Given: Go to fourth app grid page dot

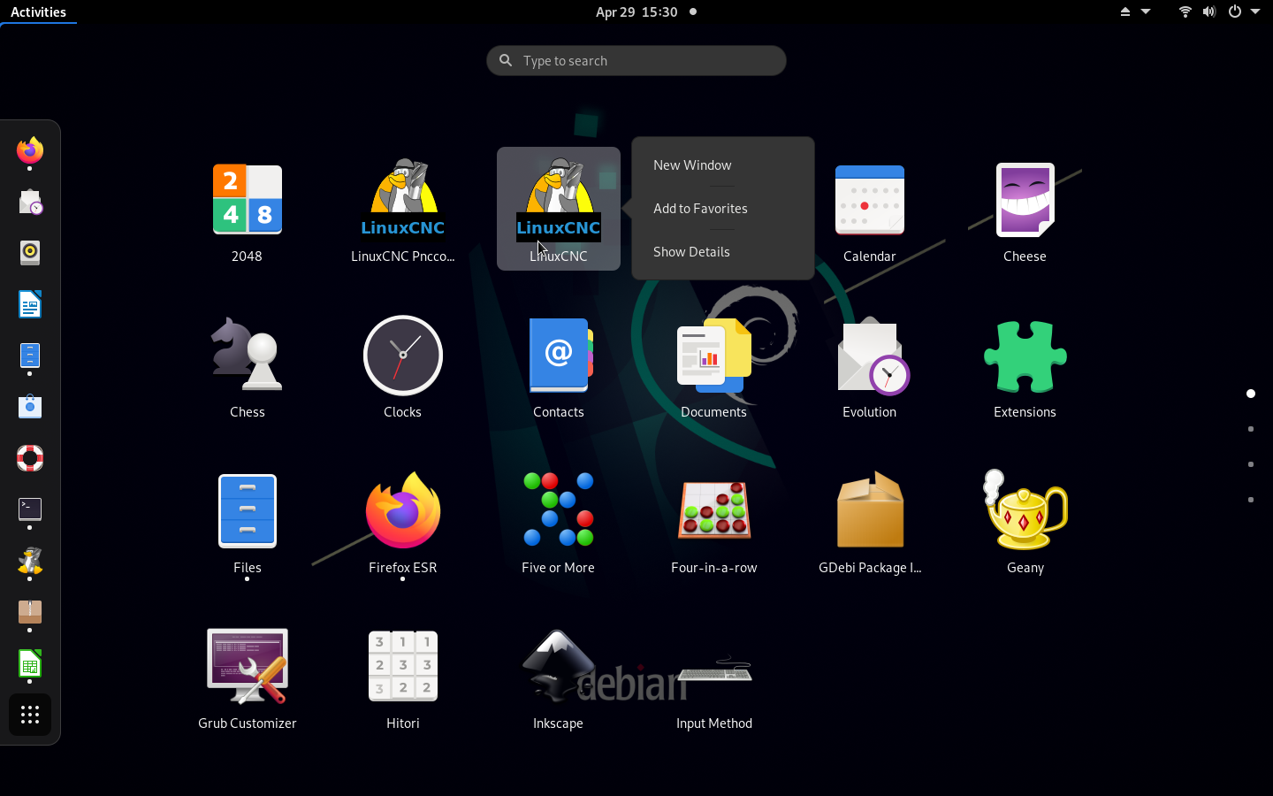Looking at the screenshot, I should (x=1251, y=500).
